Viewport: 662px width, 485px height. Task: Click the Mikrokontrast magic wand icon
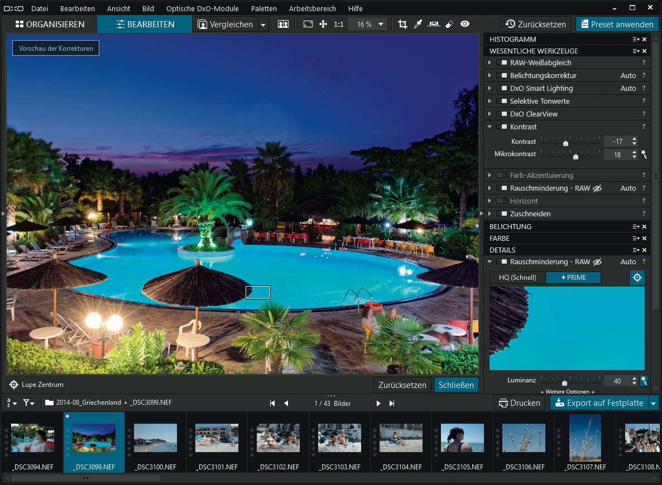coord(644,154)
